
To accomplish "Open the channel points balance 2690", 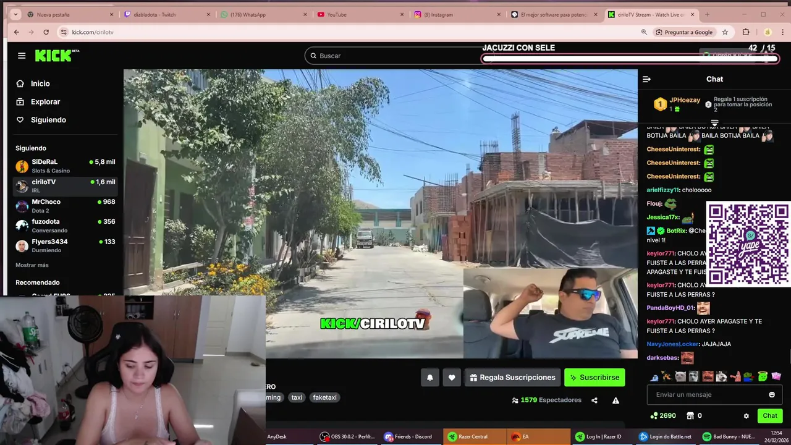I will point(663,416).
